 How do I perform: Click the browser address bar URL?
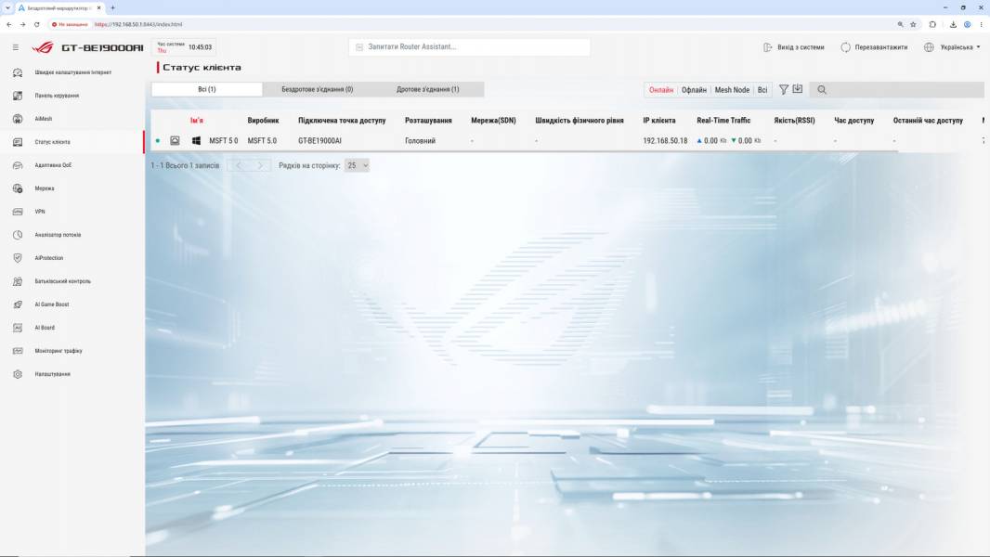[x=138, y=25]
